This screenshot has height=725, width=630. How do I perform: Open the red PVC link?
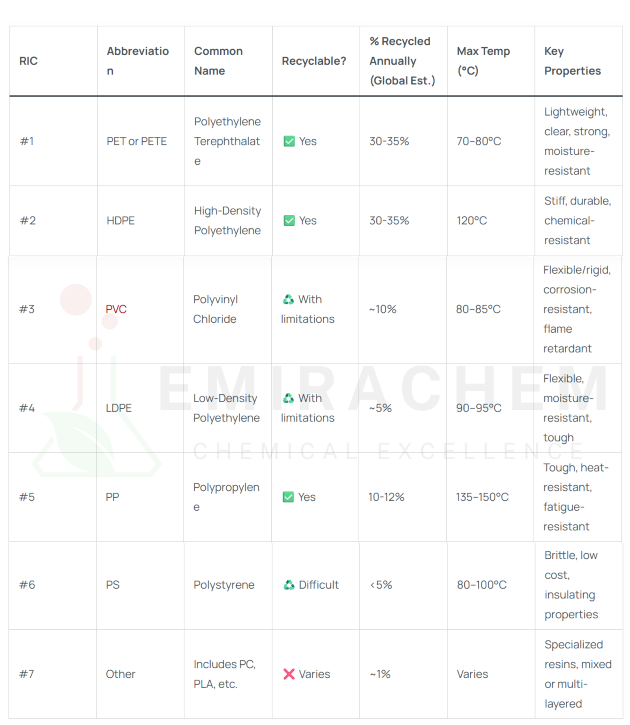point(116,309)
